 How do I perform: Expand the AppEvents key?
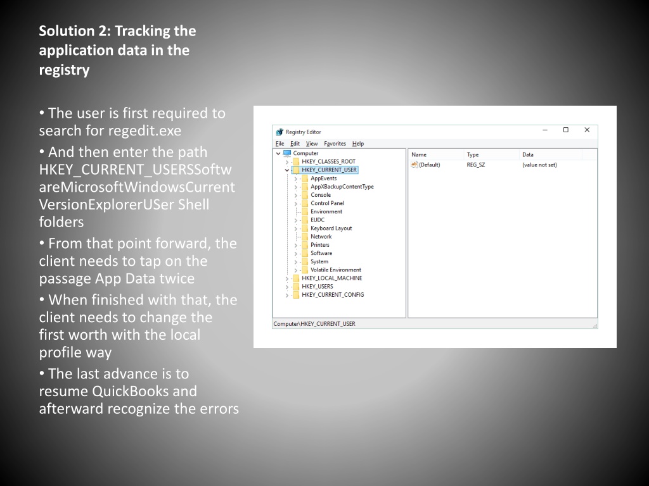click(x=295, y=178)
